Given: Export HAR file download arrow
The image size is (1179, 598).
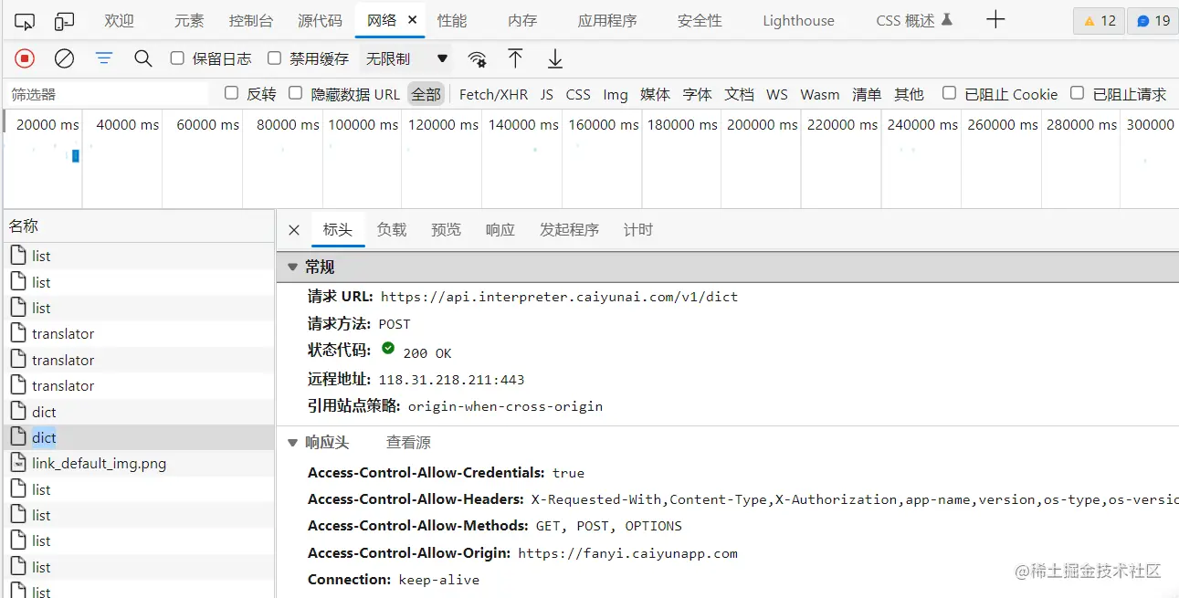Looking at the screenshot, I should point(554,58).
